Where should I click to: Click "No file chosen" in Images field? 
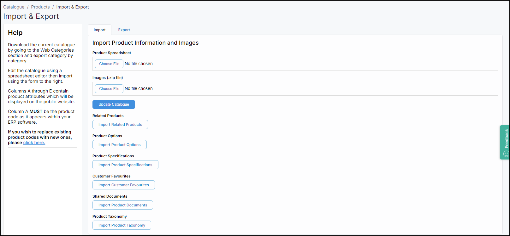tap(139, 89)
